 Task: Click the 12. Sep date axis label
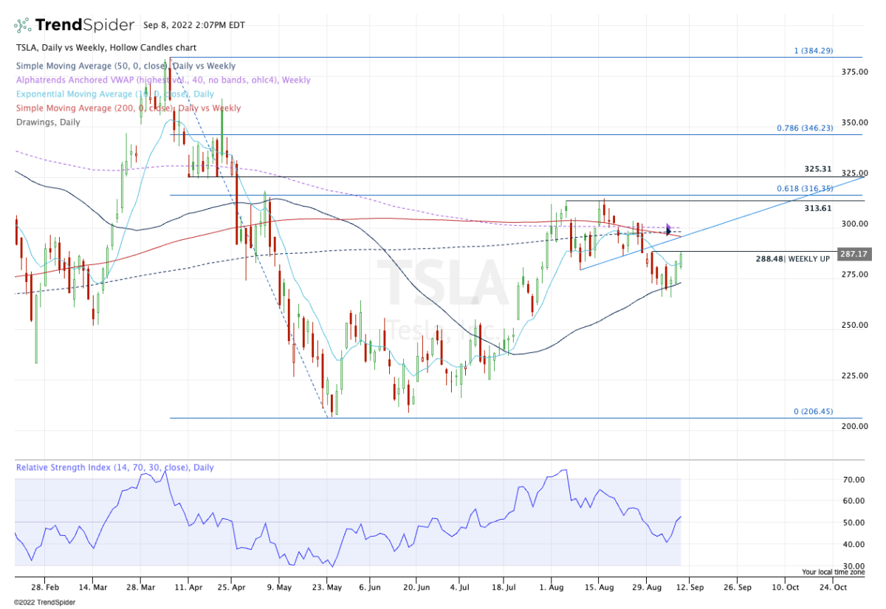[x=690, y=587]
